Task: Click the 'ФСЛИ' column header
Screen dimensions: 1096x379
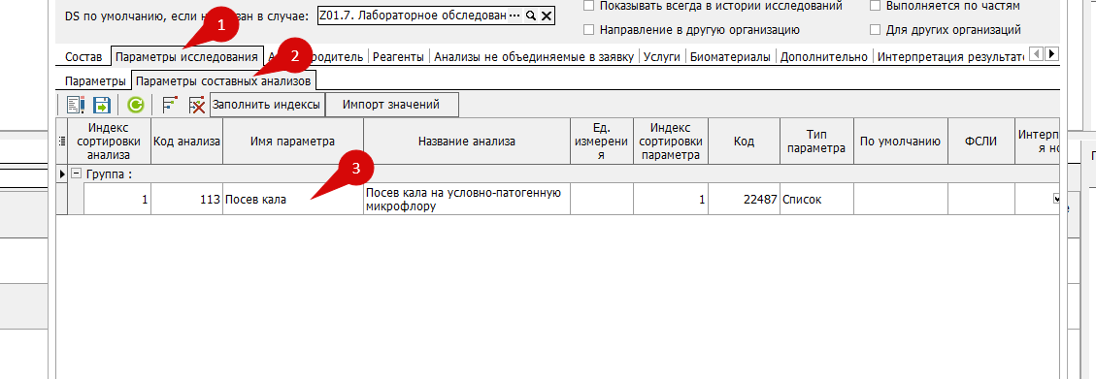Action: pos(980,141)
